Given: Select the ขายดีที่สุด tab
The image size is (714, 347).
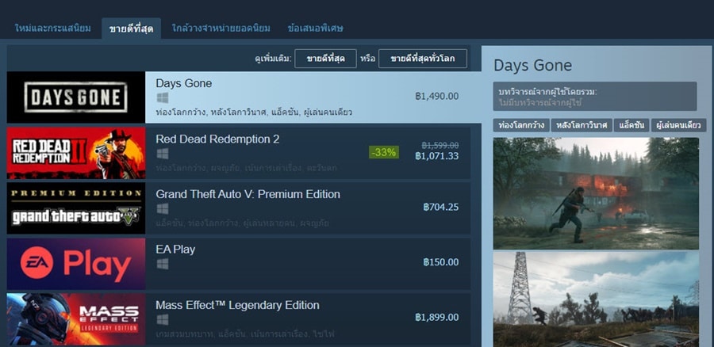Looking at the screenshot, I should pyautogui.click(x=131, y=29).
